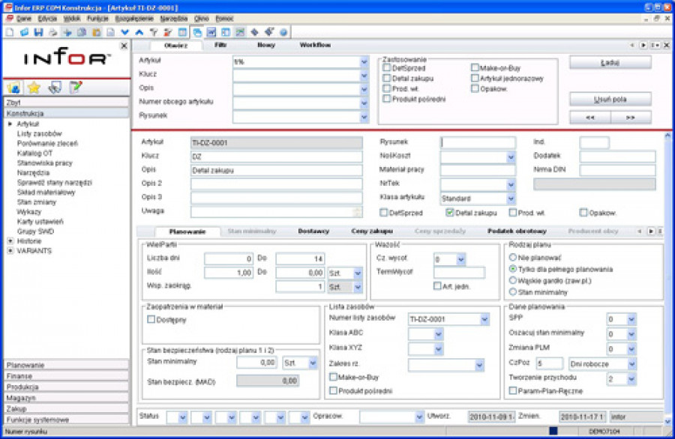
Task: Click the next record >> button
Action: 631,118
